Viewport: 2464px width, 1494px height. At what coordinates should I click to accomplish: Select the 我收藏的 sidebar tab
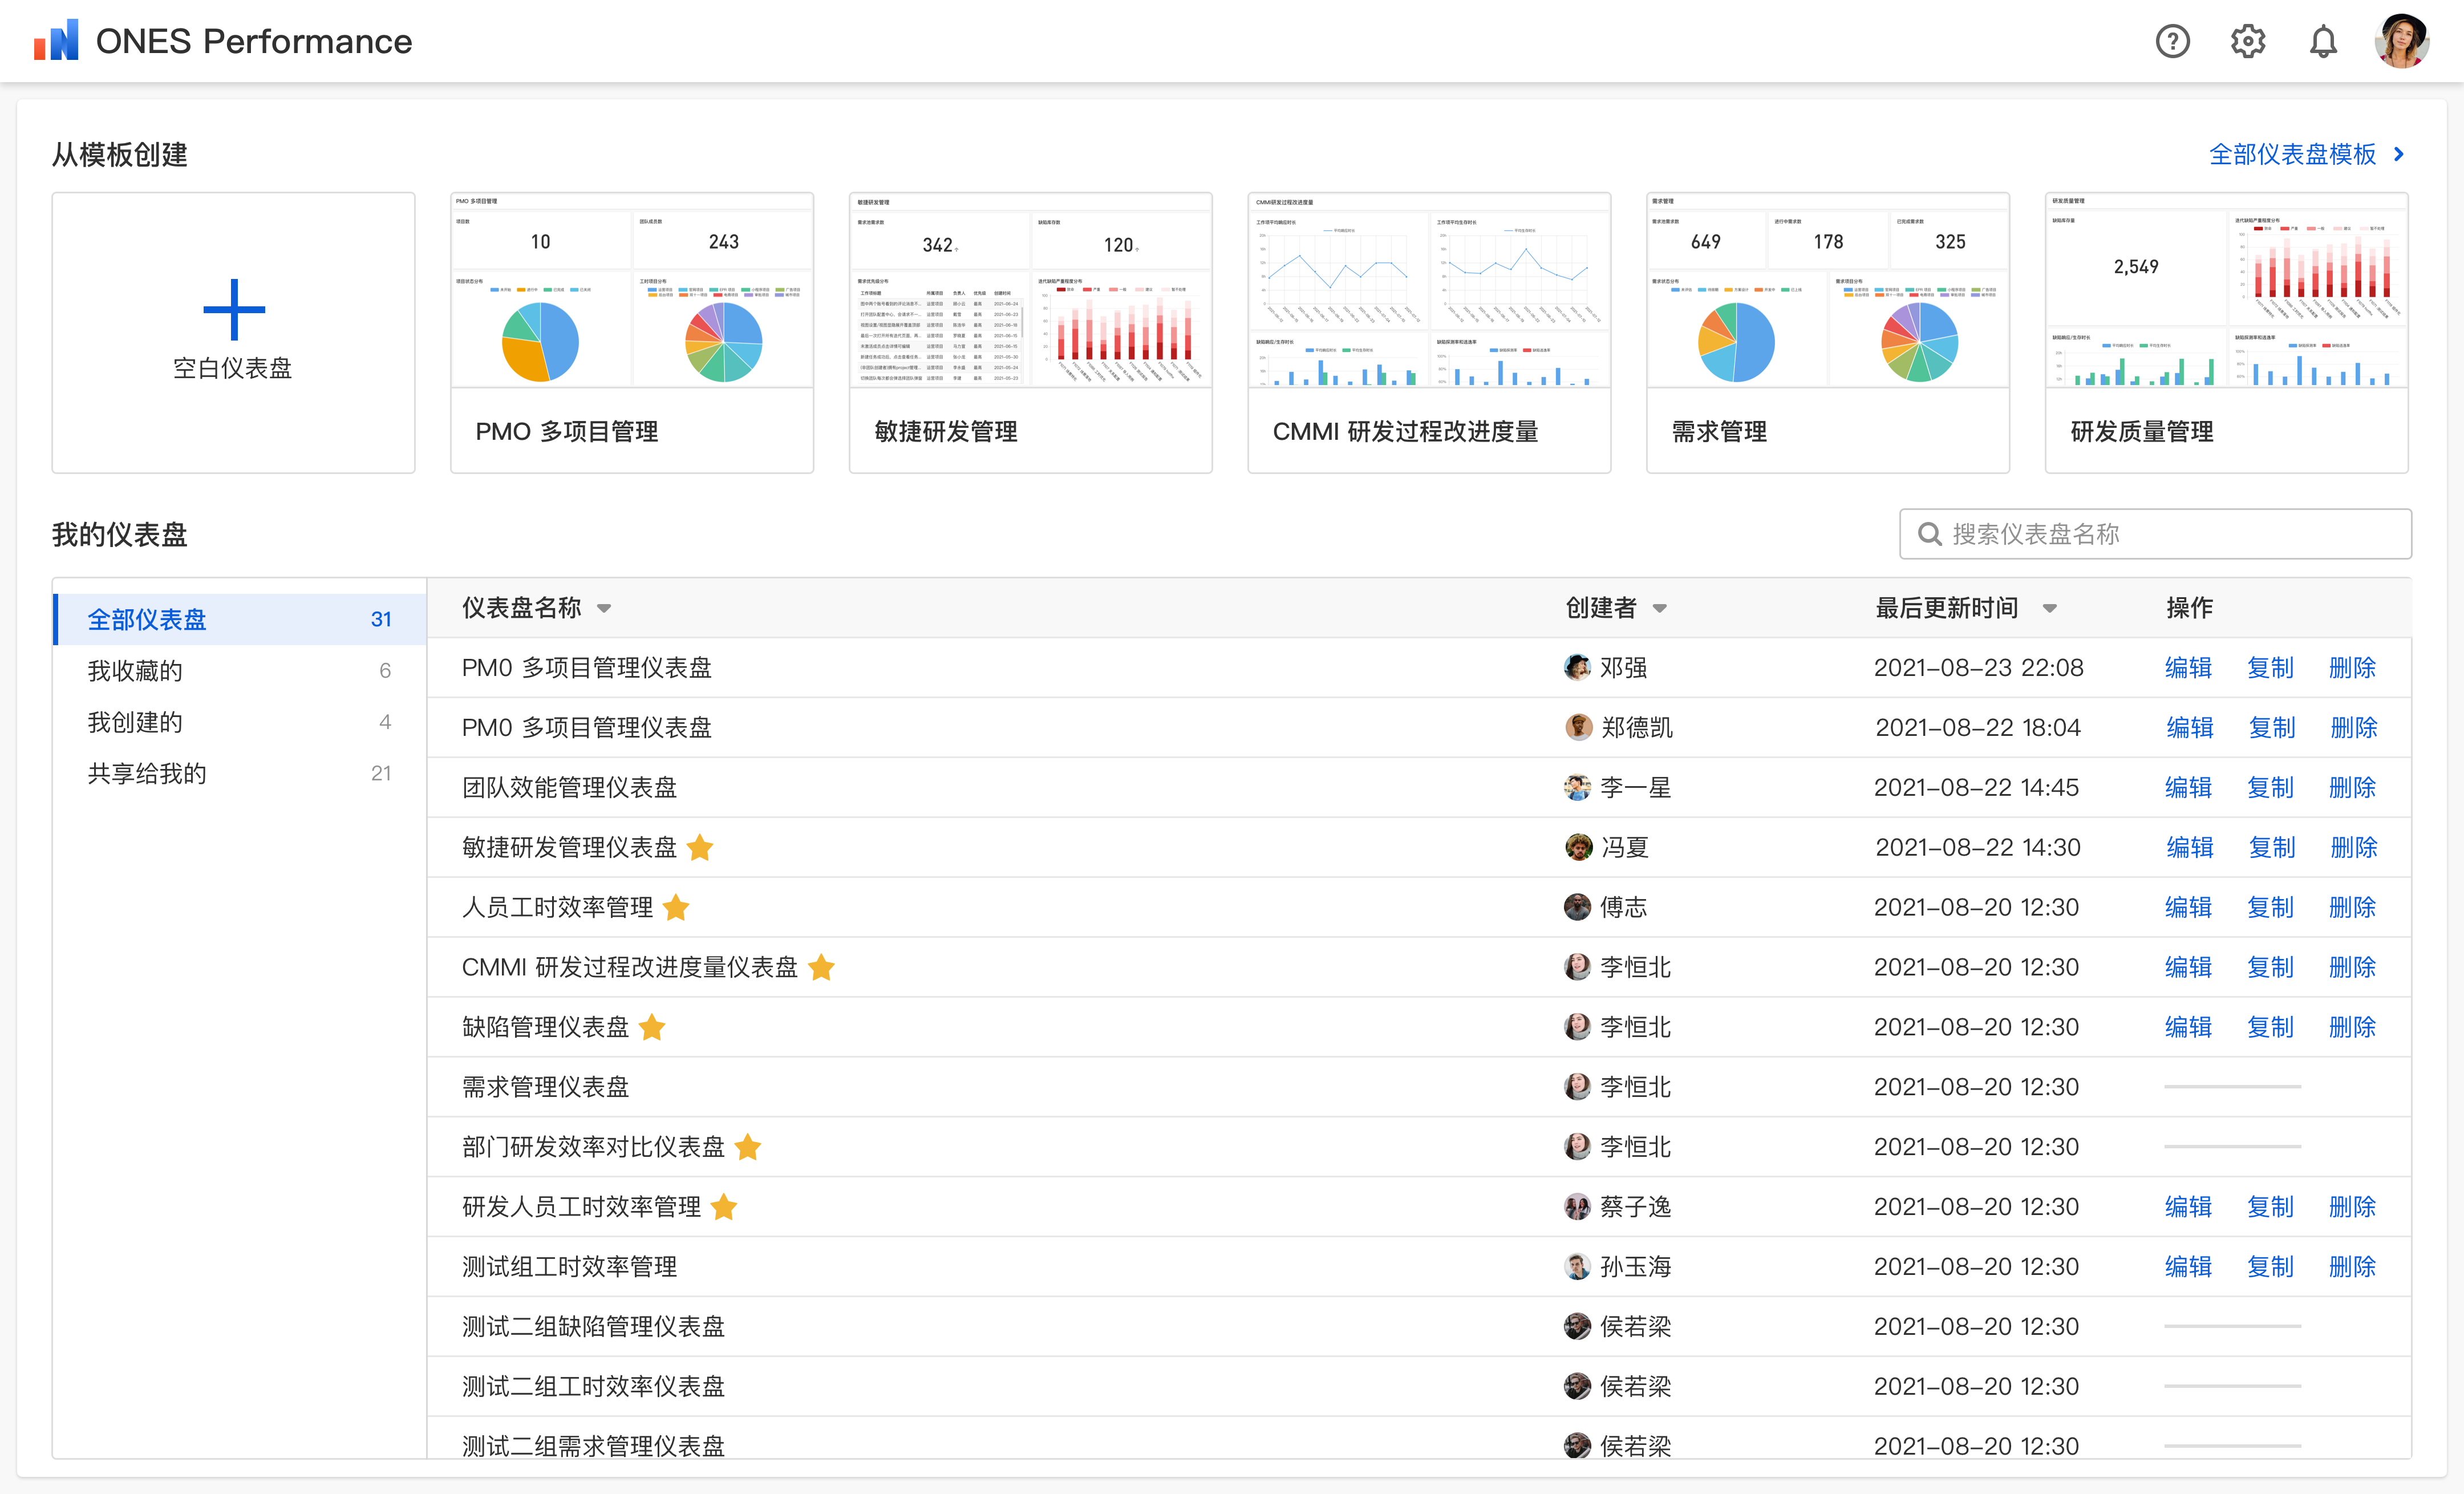click(240, 670)
